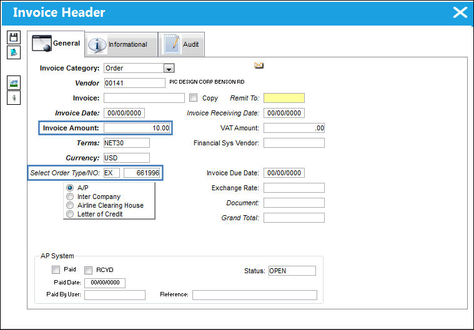The width and height of the screenshot is (474, 330).
Task: Click the Financial Sys Vendor field
Action: 294,143
